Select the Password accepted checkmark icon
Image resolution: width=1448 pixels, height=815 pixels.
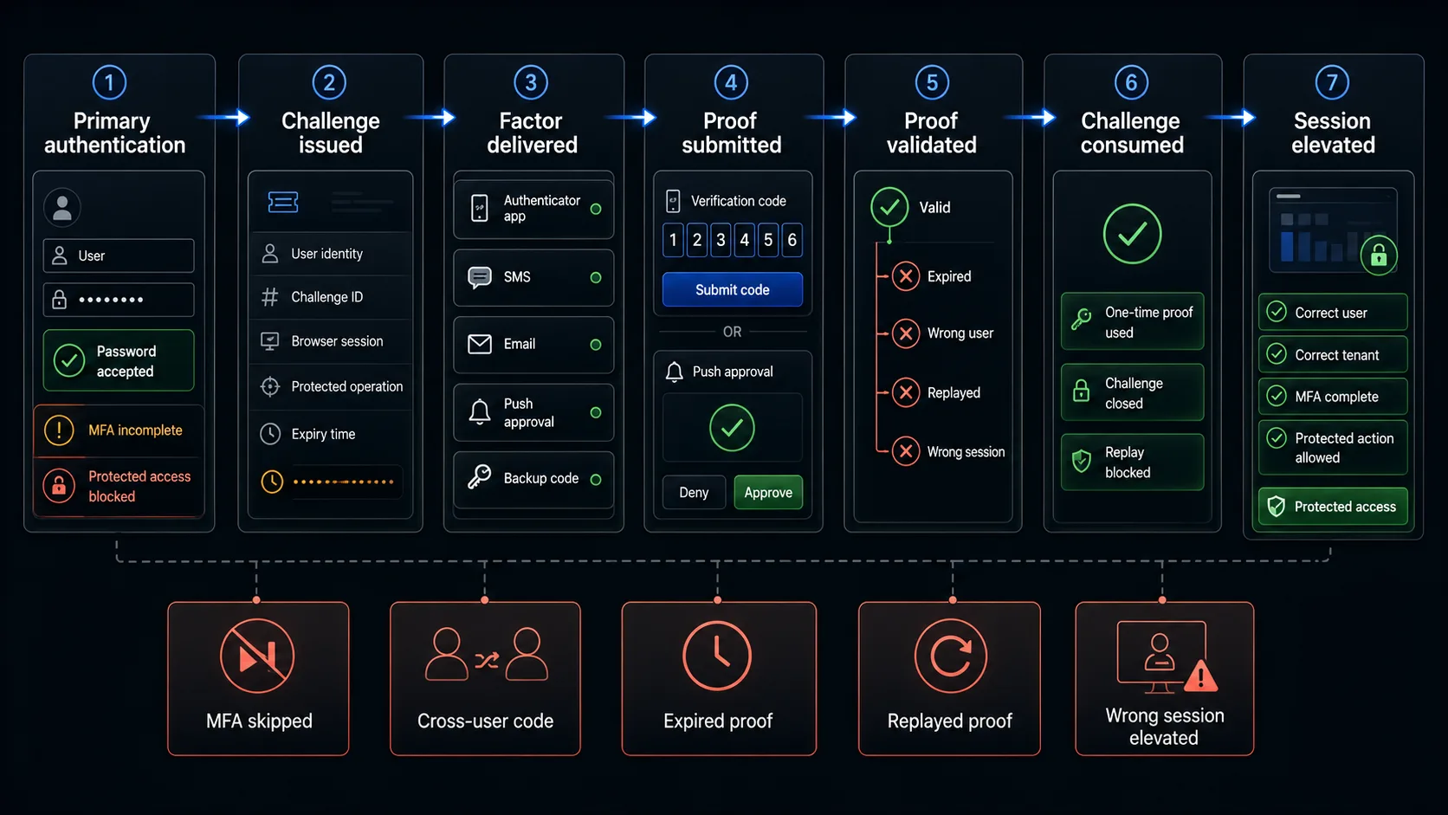point(69,361)
